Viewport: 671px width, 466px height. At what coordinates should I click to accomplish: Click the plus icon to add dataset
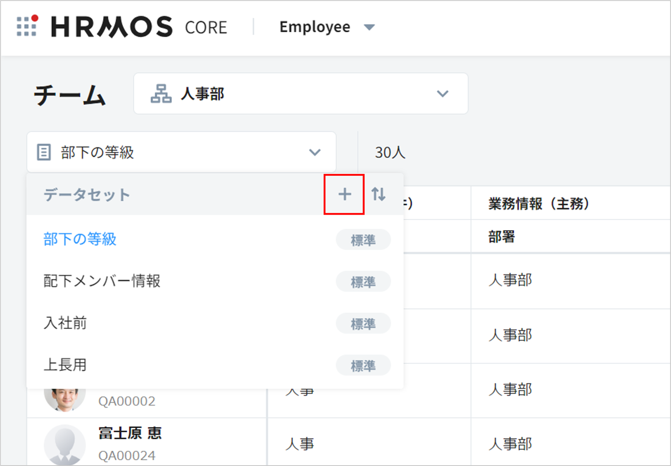click(344, 194)
